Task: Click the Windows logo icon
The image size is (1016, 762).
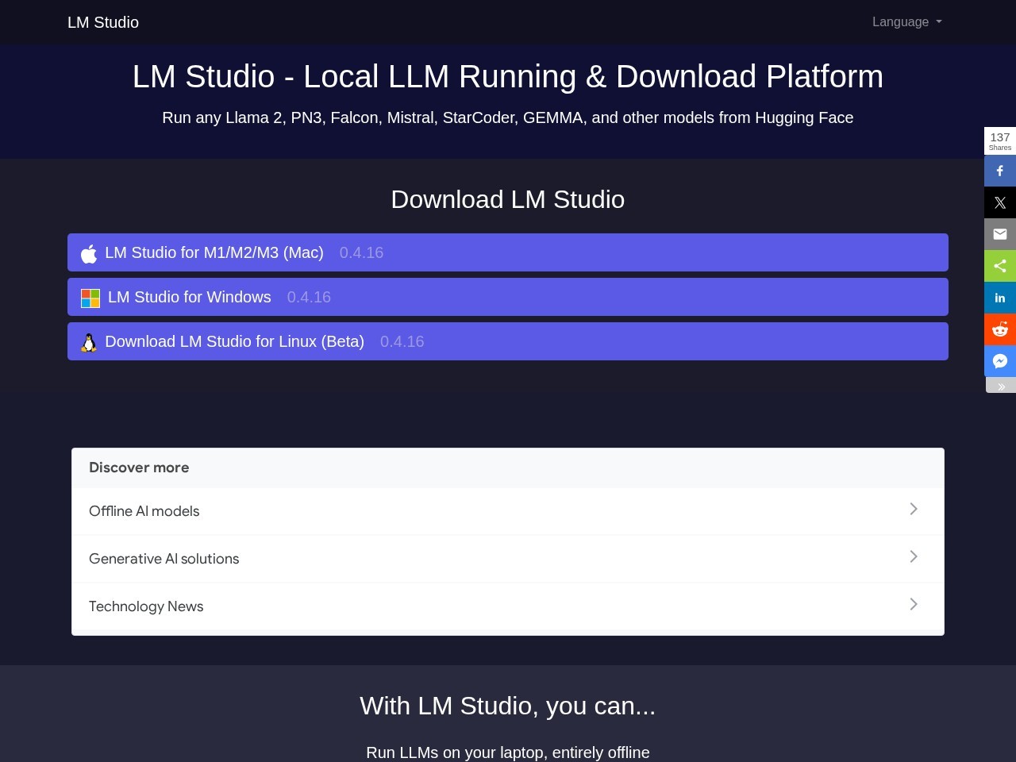Action: pyautogui.click(x=90, y=298)
